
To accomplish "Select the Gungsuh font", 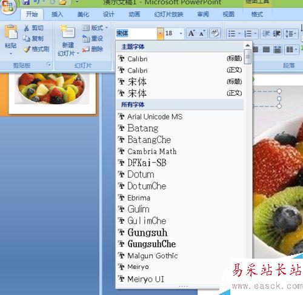I will click(180, 232).
